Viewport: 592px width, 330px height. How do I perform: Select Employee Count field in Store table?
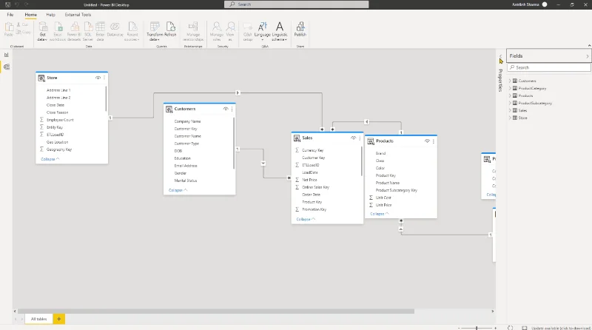60,120
